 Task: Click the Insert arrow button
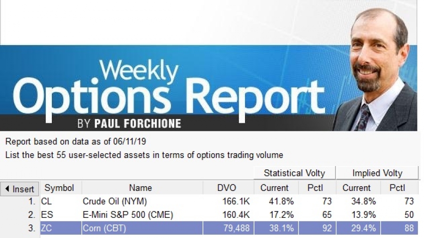point(20,189)
